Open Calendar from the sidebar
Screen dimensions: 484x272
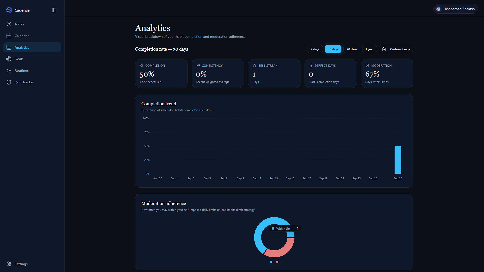pyautogui.click(x=32, y=36)
